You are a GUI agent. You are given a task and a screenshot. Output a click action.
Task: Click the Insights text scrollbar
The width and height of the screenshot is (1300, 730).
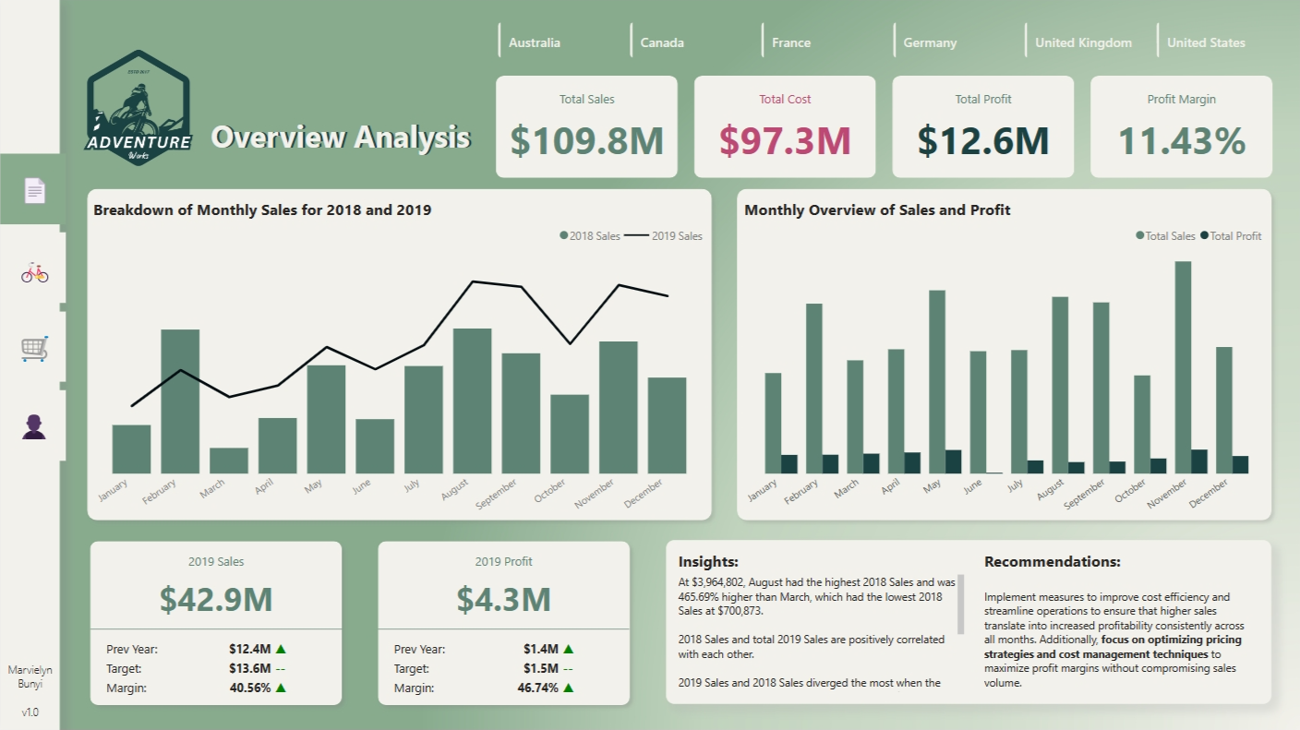coord(961,604)
